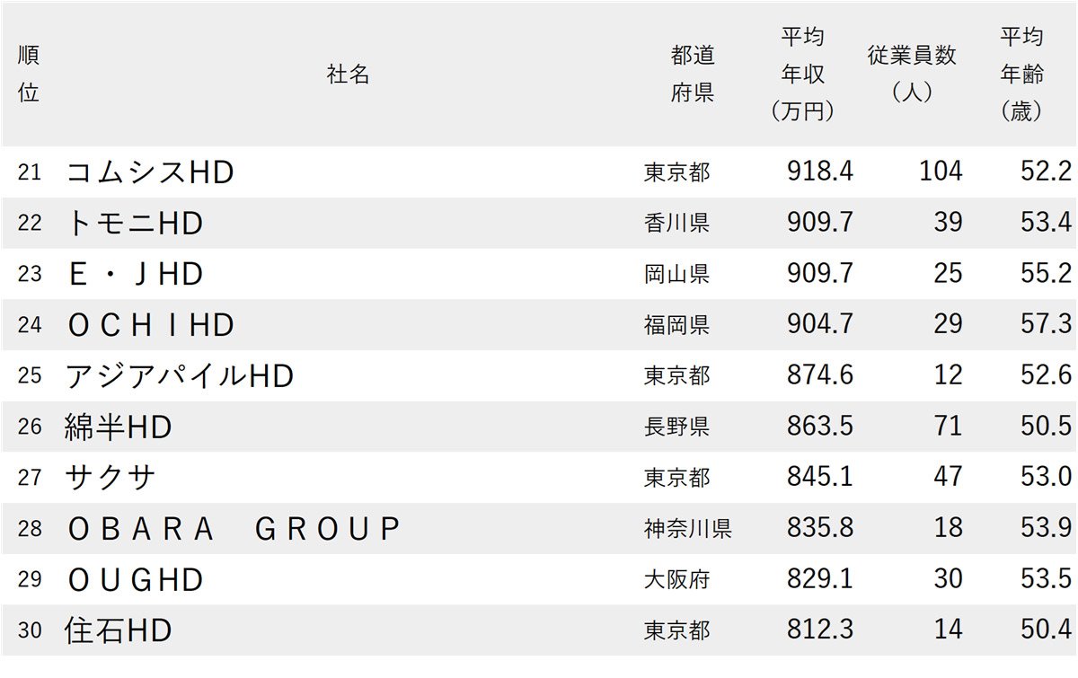Click the 神奈川県 prefecture cell
This screenshot has width=1078, height=678.
click(x=688, y=529)
